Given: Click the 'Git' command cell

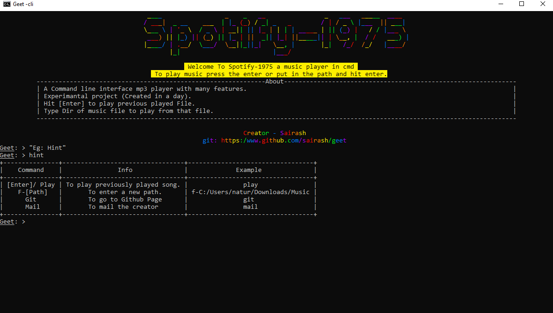Looking at the screenshot, I should point(30,200).
